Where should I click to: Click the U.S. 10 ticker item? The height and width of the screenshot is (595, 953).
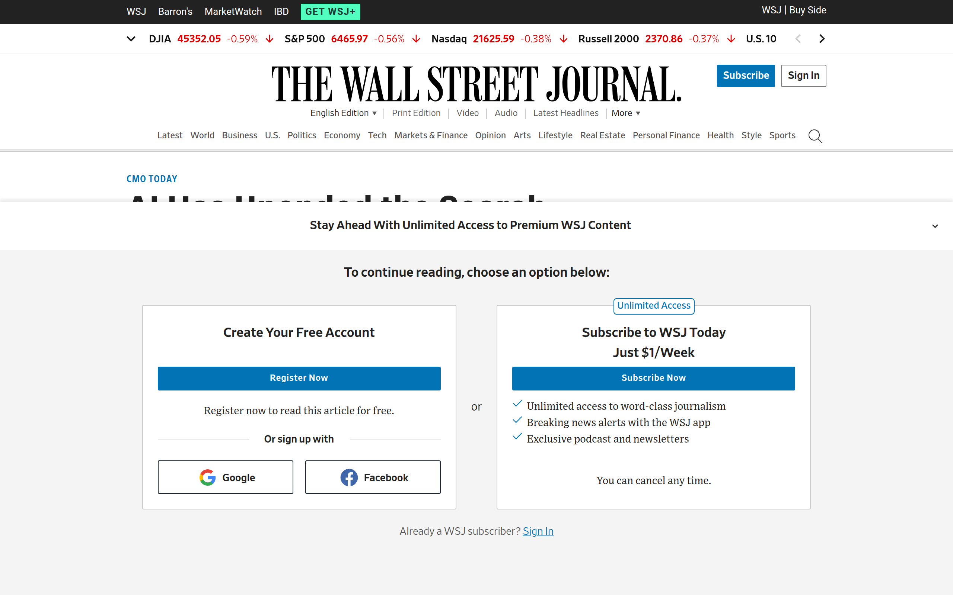(x=761, y=39)
